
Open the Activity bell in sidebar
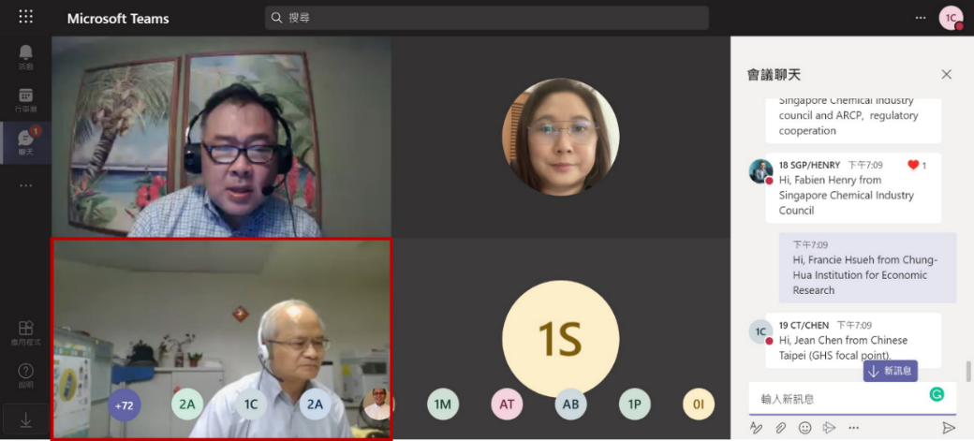point(25,56)
